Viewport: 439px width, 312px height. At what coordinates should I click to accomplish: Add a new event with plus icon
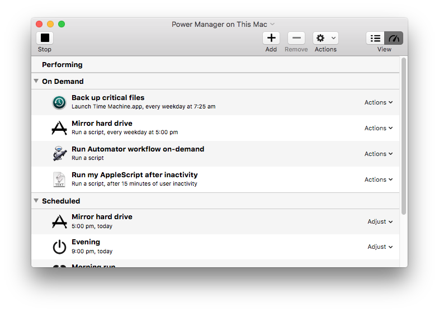tap(271, 38)
